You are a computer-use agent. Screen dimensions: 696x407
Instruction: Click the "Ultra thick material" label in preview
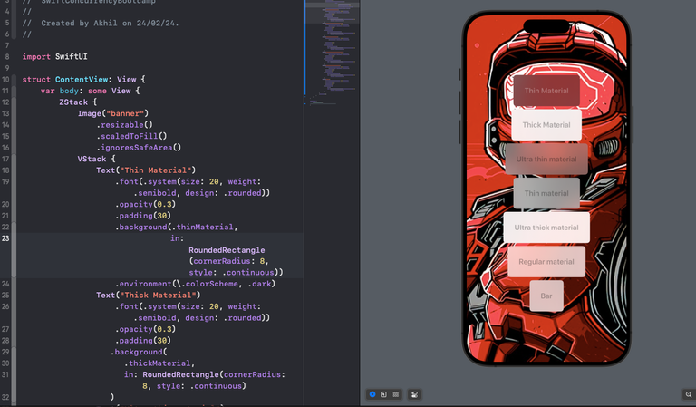coord(546,228)
